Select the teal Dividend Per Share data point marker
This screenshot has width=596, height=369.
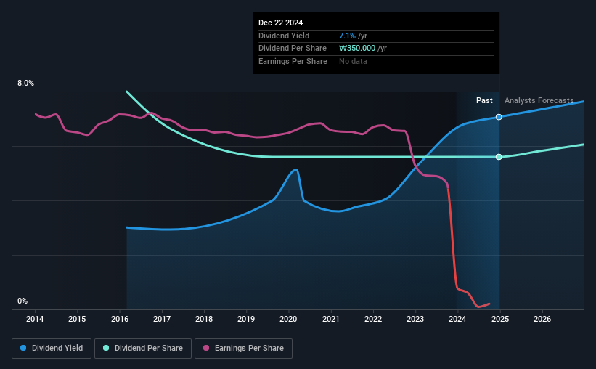pyautogui.click(x=499, y=157)
